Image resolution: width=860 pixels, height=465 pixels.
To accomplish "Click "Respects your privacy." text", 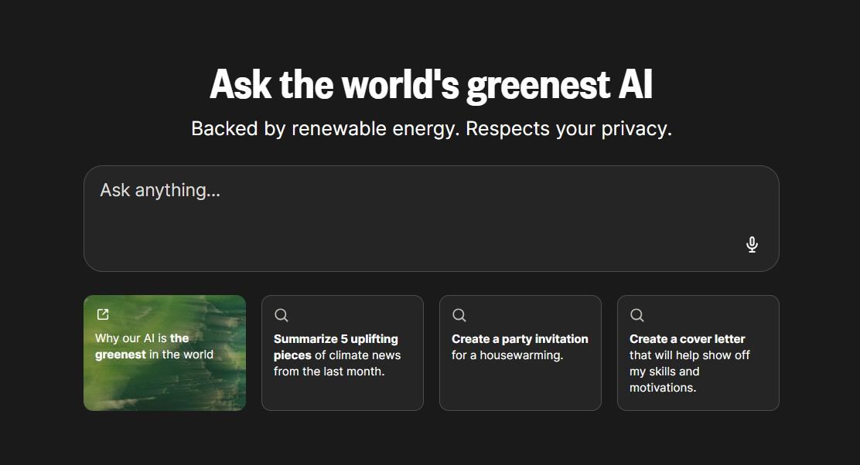I will [x=568, y=128].
